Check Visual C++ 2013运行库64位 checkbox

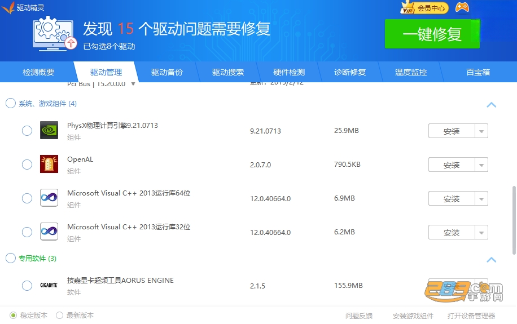27,198
